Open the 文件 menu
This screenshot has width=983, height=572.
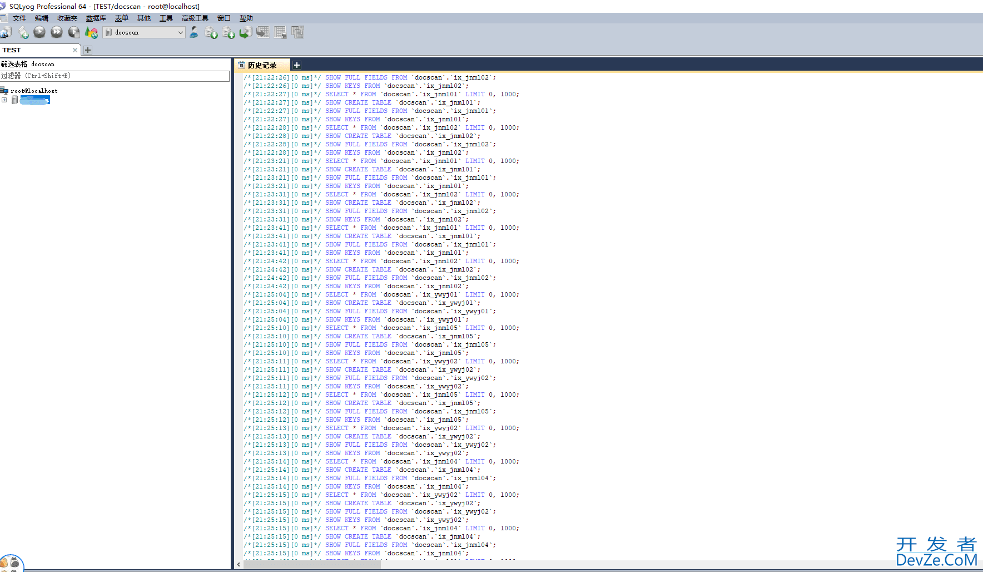pyautogui.click(x=19, y=18)
